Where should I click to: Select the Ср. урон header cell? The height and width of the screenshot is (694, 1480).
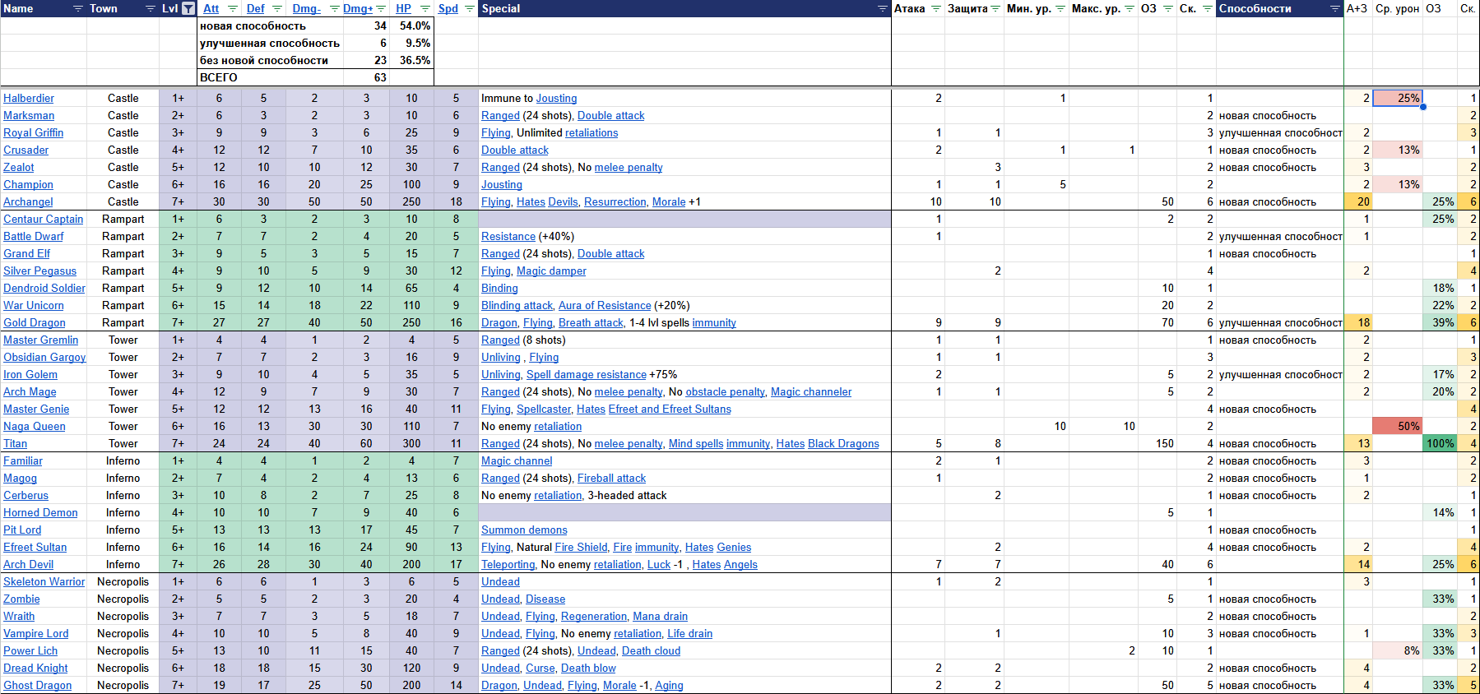point(1398,8)
